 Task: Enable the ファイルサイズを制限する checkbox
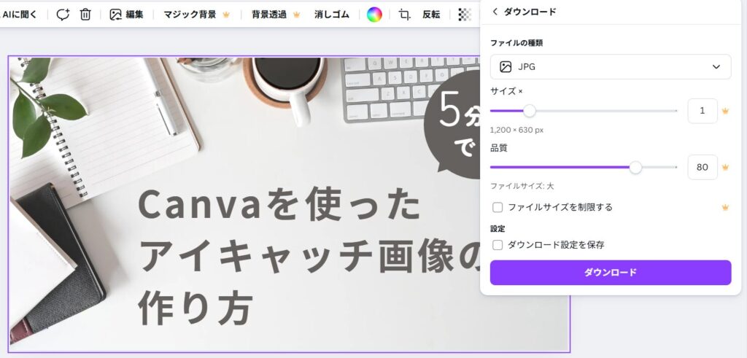point(498,207)
